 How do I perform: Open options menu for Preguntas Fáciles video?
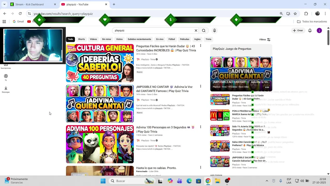coord(201,46)
